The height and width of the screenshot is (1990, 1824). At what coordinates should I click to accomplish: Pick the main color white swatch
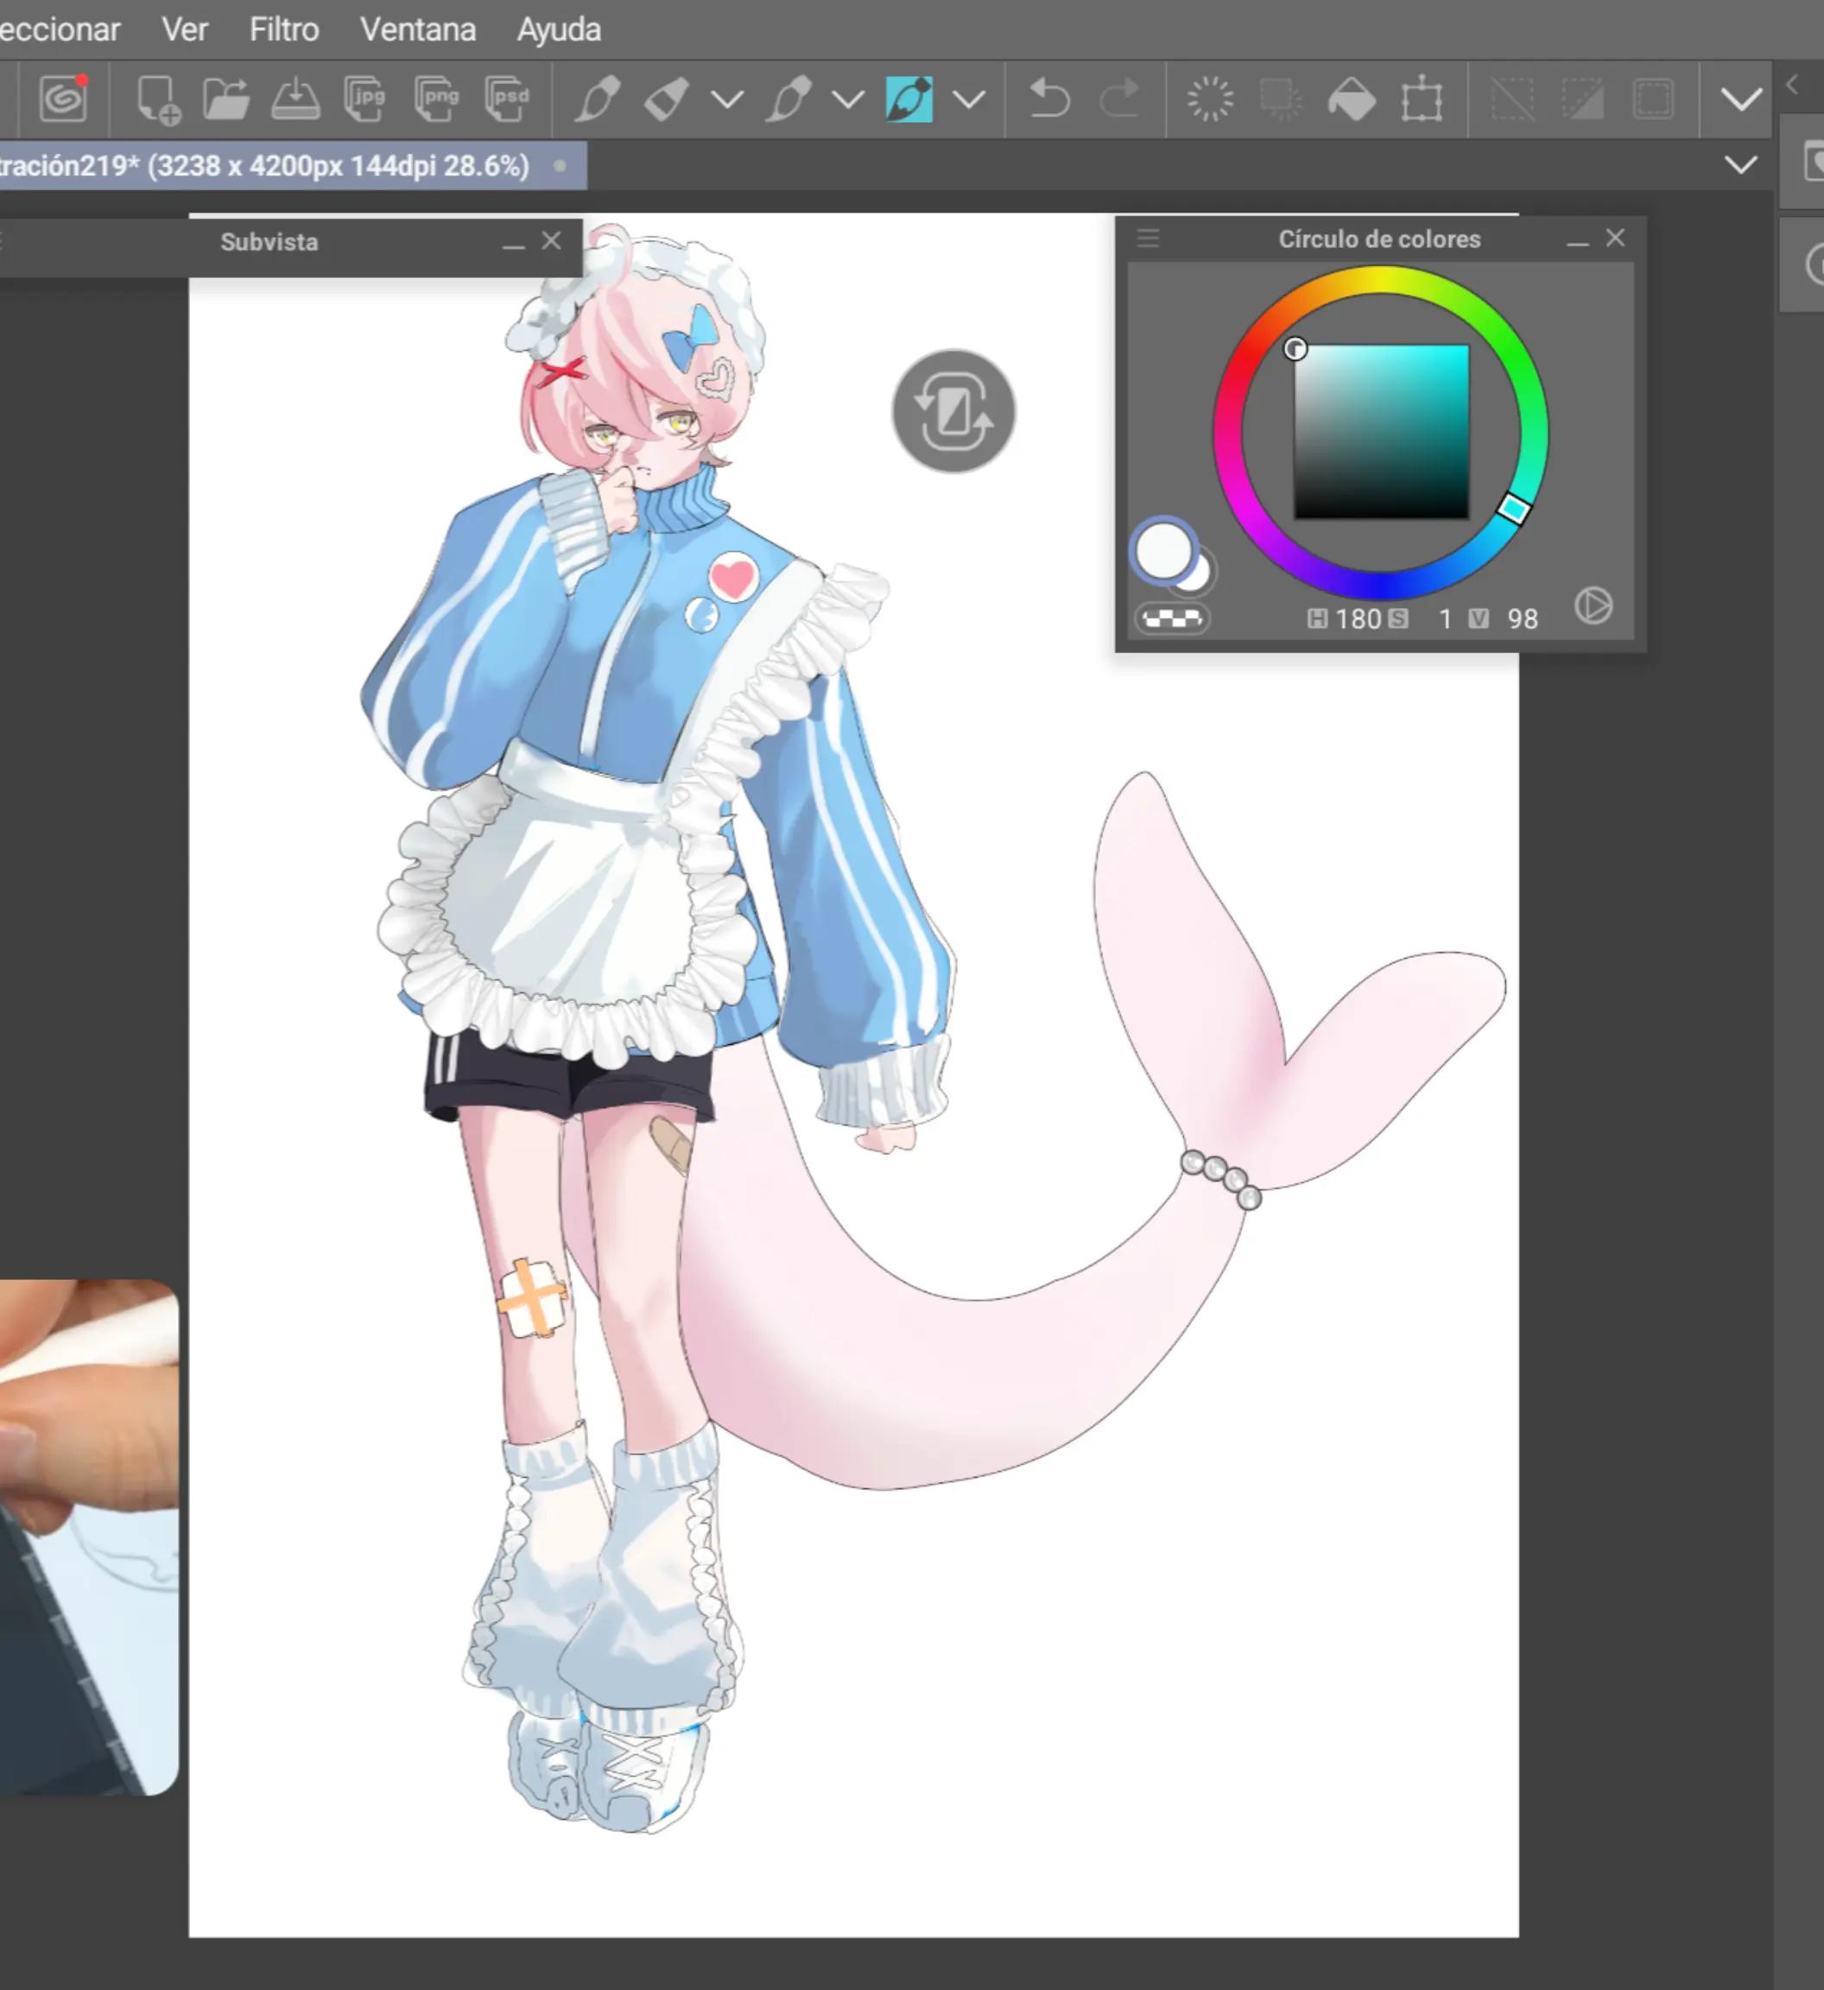tap(1163, 550)
